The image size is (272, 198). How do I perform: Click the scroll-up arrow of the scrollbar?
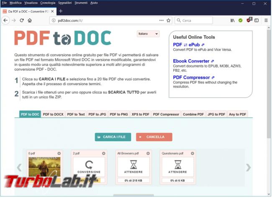point(269,28)
